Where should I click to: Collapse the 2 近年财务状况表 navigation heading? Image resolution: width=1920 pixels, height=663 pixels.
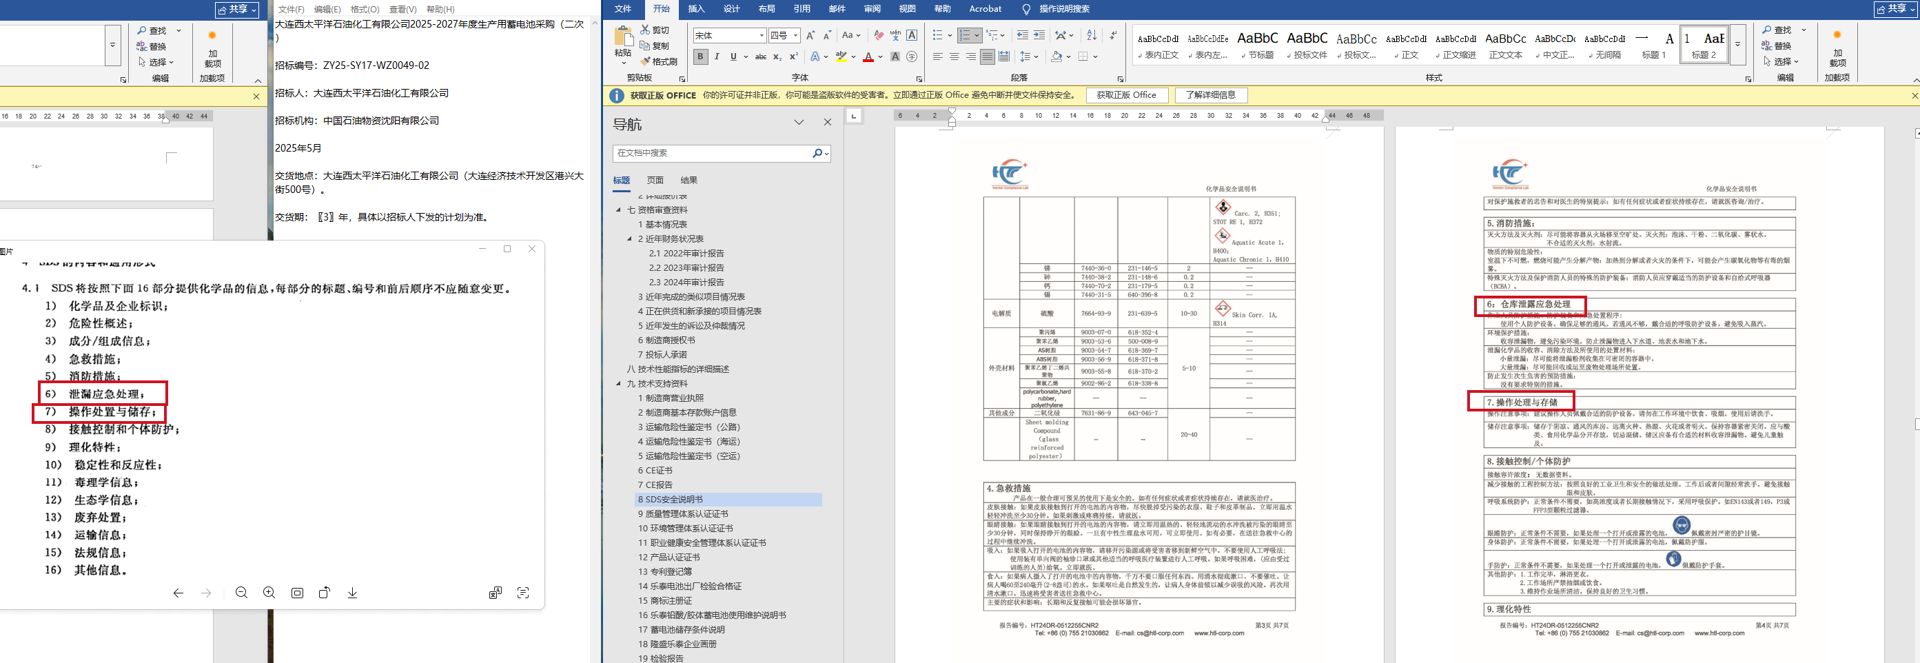point(630,239)
